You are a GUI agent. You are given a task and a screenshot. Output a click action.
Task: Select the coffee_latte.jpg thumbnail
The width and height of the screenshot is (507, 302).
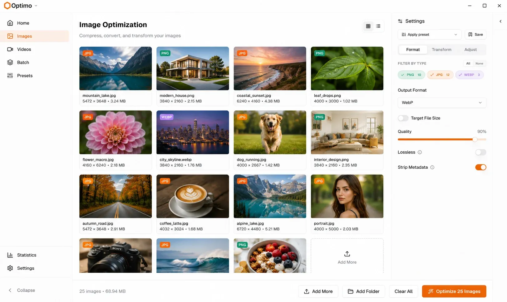tap(193, 196)
